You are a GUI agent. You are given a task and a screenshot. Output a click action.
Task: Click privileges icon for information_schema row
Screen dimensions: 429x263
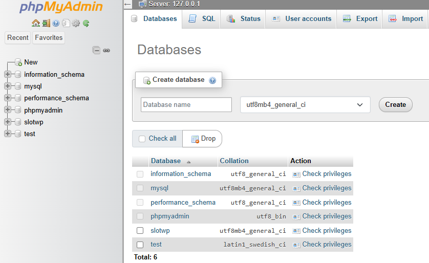(296, 174)
